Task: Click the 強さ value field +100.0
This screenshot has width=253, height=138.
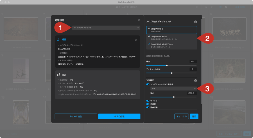Action: coord(192,93)
